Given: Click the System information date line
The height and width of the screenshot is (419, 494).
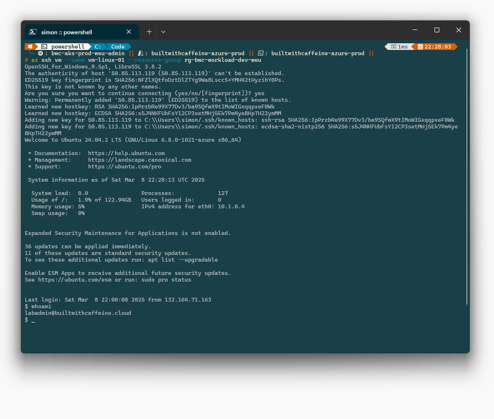Looking at the screenshot, I should 116,180.
